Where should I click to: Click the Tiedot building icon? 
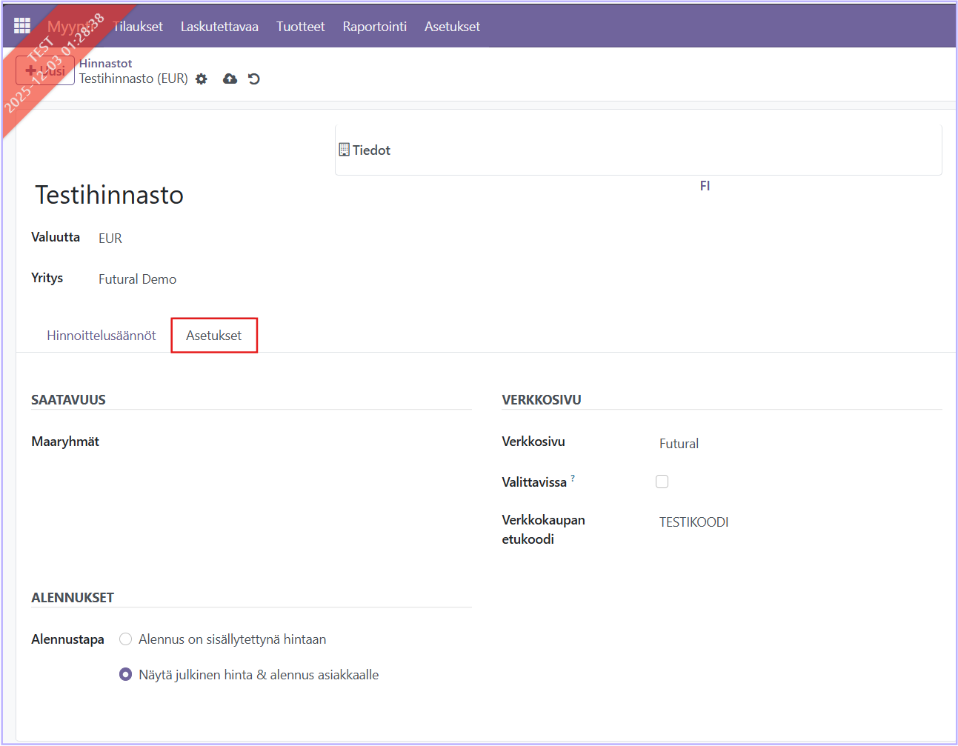[x=344, y=150]
